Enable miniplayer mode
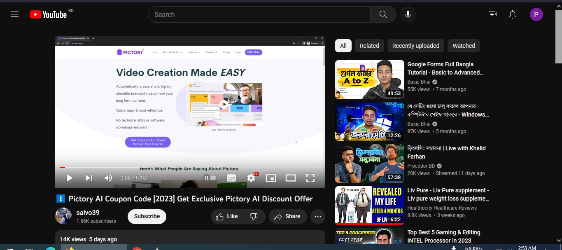 (271, 178)
